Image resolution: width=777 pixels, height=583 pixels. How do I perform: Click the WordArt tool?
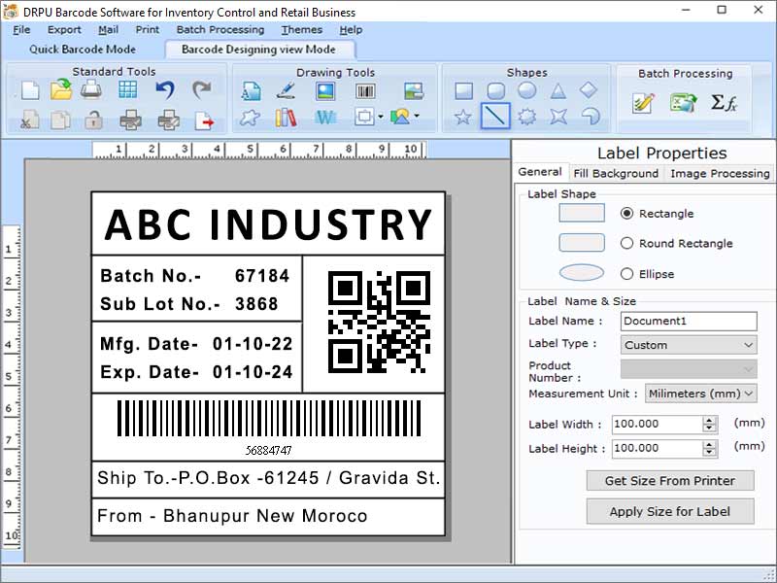point(323,119)
